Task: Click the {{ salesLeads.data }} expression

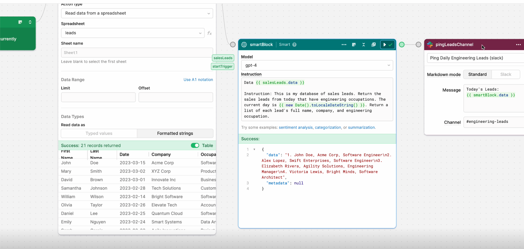Action: (x=280, y=82)
